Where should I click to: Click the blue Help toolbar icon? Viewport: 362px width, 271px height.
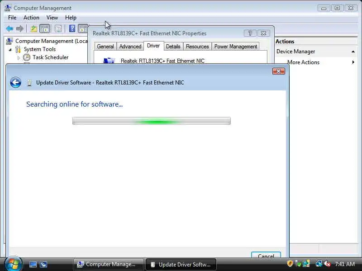pos(72,28)
